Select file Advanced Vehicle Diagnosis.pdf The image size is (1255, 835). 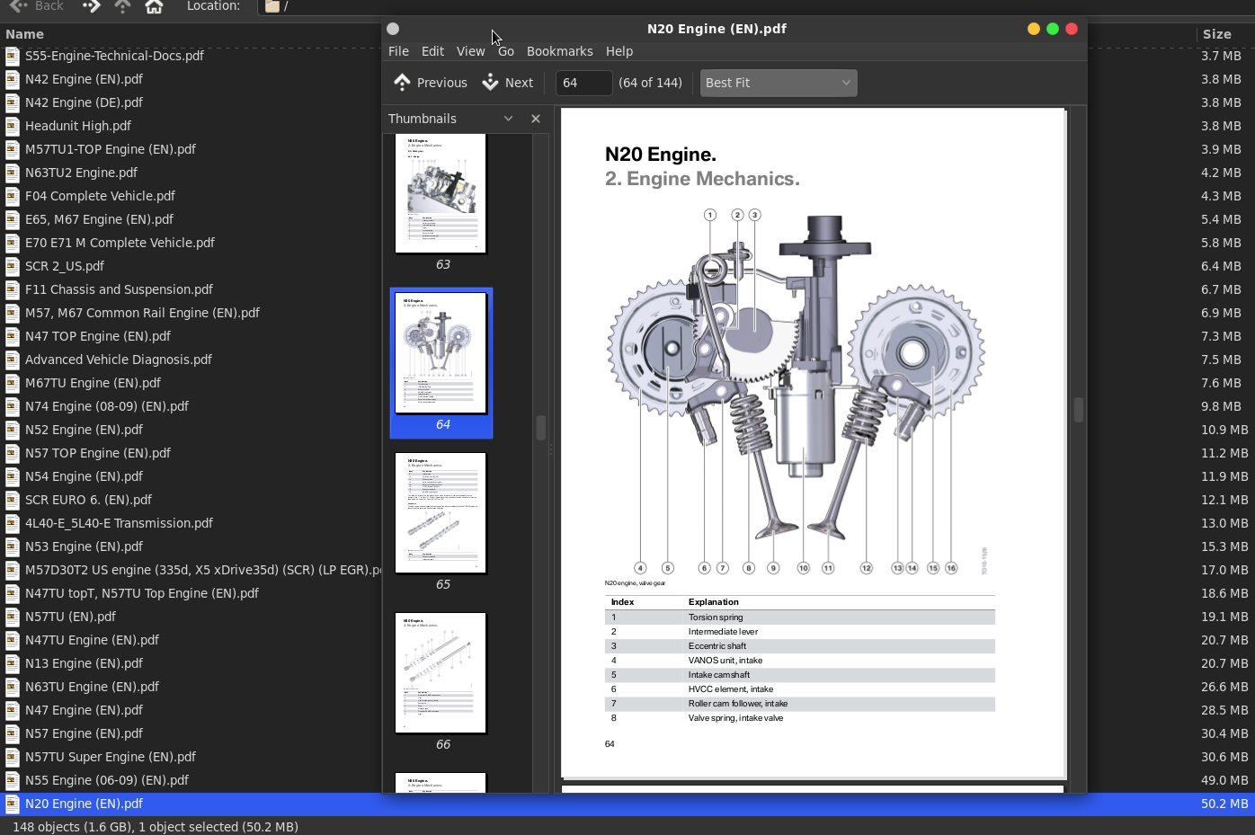(119, 360)
